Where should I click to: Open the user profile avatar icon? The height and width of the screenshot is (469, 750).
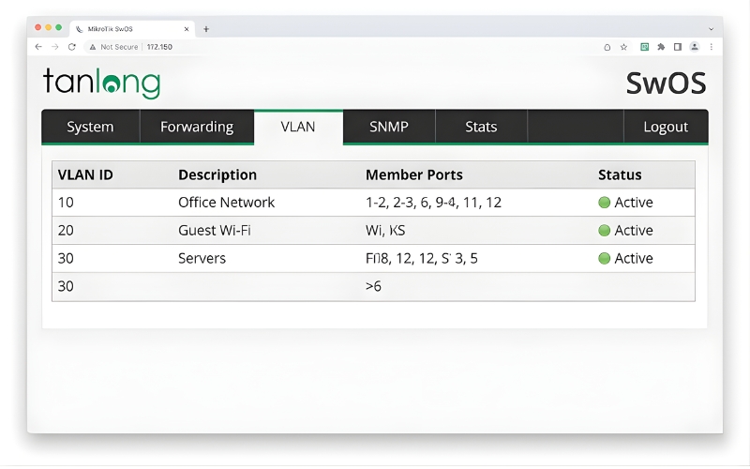[695, 47]
